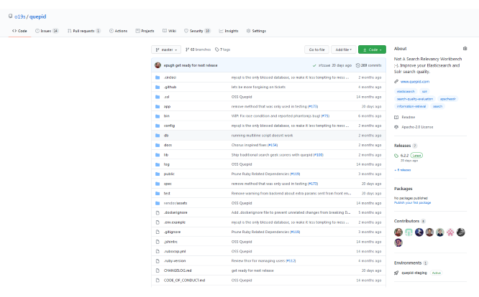479x297 pixels.
Task: Open the .github folder icon
Action: [x=158, y=87]
